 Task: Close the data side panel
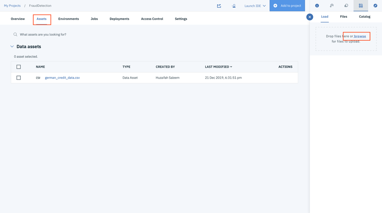[x=310, y=17]
